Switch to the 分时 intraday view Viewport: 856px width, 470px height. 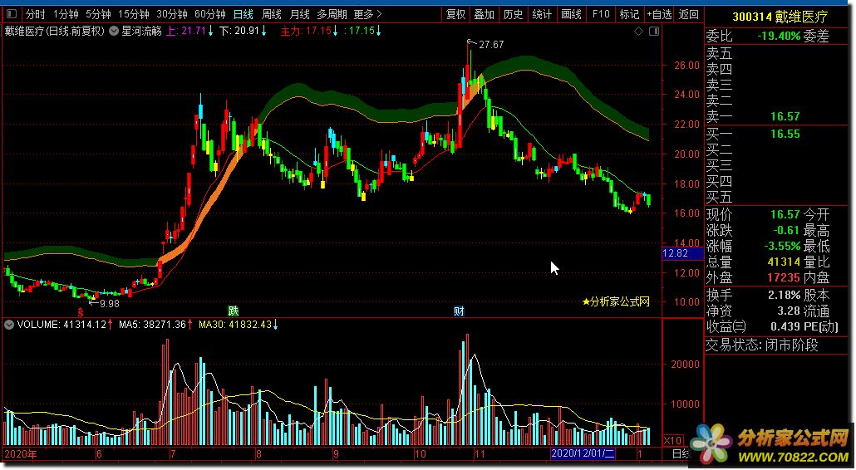36,14
